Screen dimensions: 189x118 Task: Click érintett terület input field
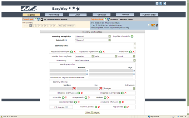111,77
